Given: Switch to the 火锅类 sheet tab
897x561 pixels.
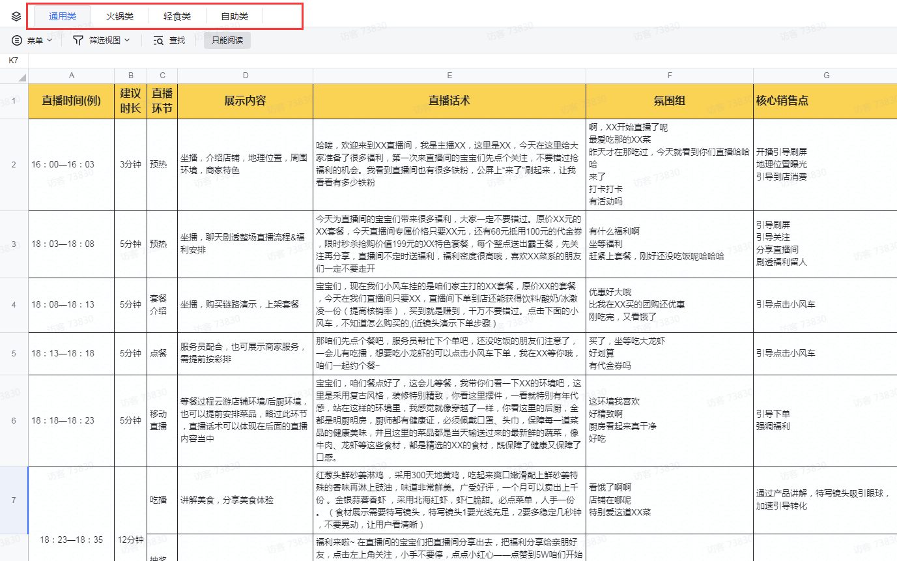Looking at the screenshot, I should (x=121, y=16).
